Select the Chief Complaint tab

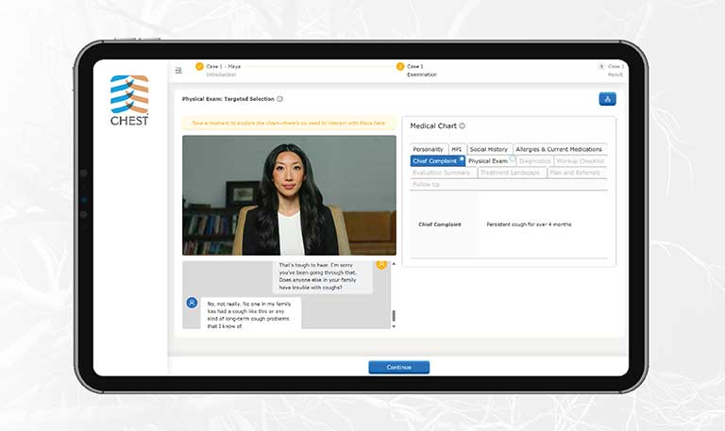[437, 160]
